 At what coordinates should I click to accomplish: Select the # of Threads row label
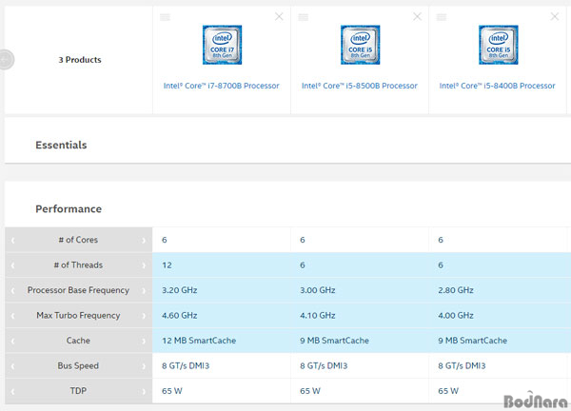coord(78,265)
